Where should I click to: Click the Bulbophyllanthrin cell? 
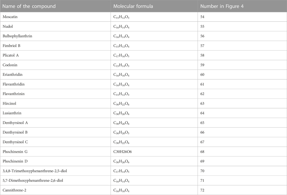[17, 36]
